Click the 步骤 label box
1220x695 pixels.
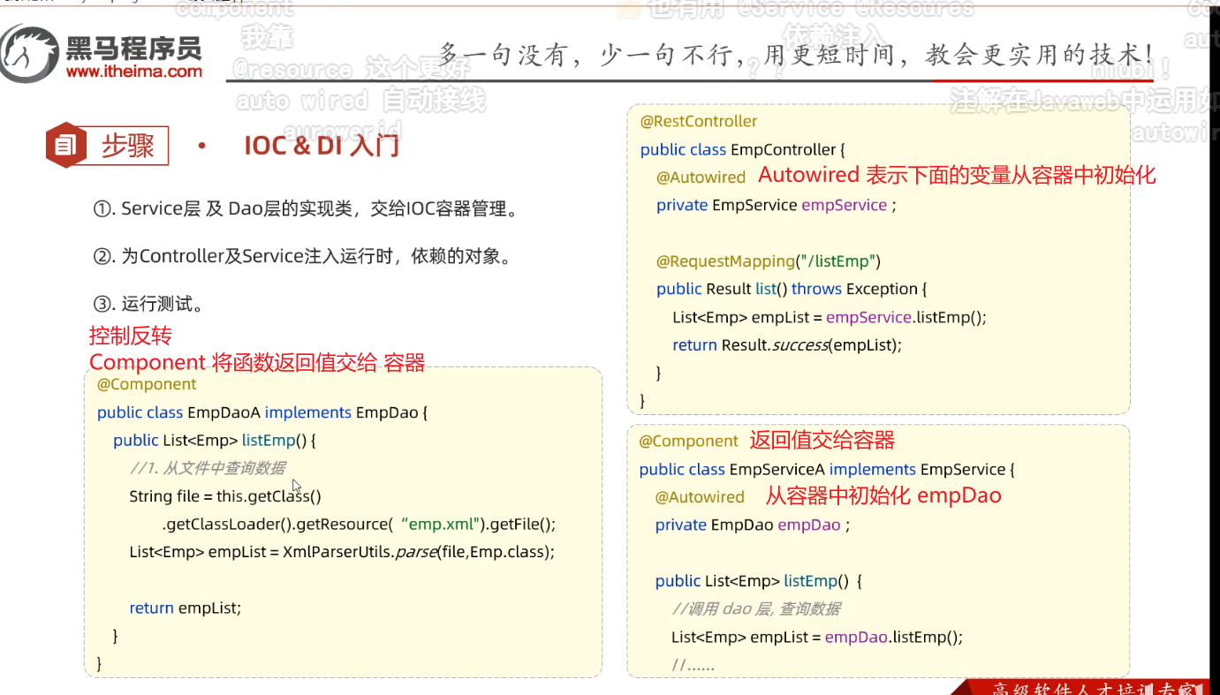click(127, 146)
